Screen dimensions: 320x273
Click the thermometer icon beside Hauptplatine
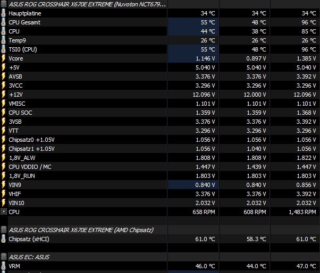point(4,13)
